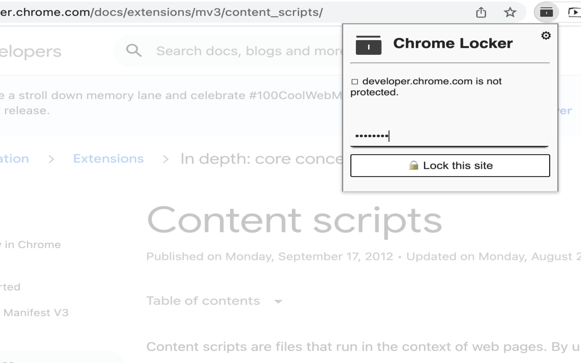Click the search magnifier in the docs header
This screenshot has height=363, width=581.
pos(133,50)
